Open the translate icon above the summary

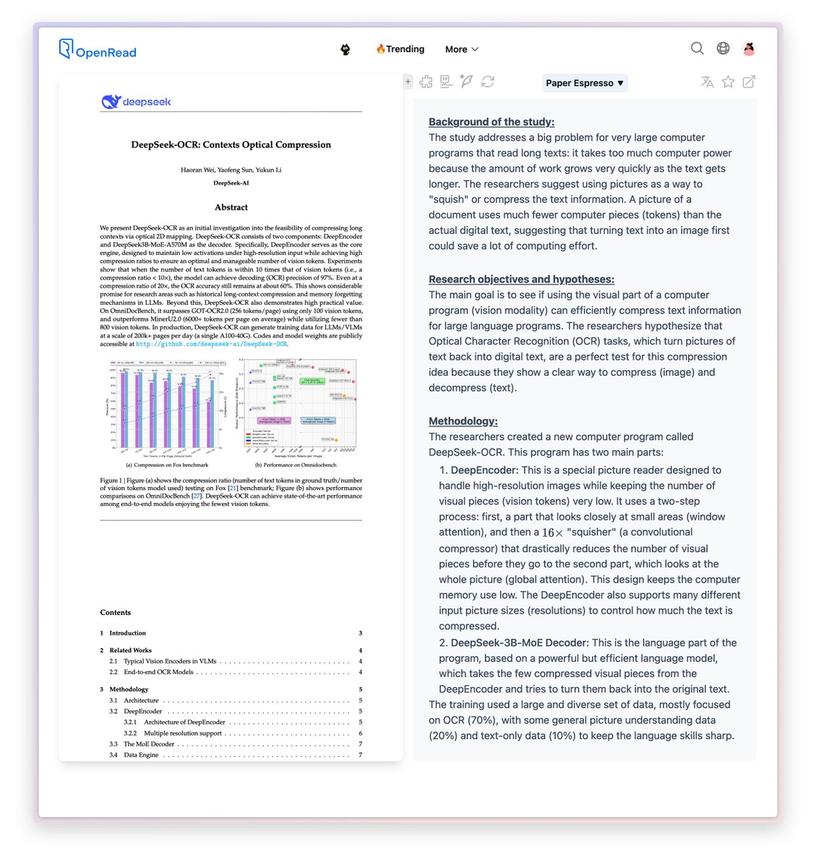707,82
